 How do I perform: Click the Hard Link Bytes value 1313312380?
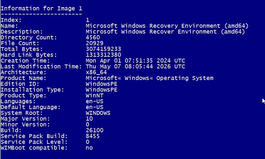pyautogui.click(x=103, y=55)
